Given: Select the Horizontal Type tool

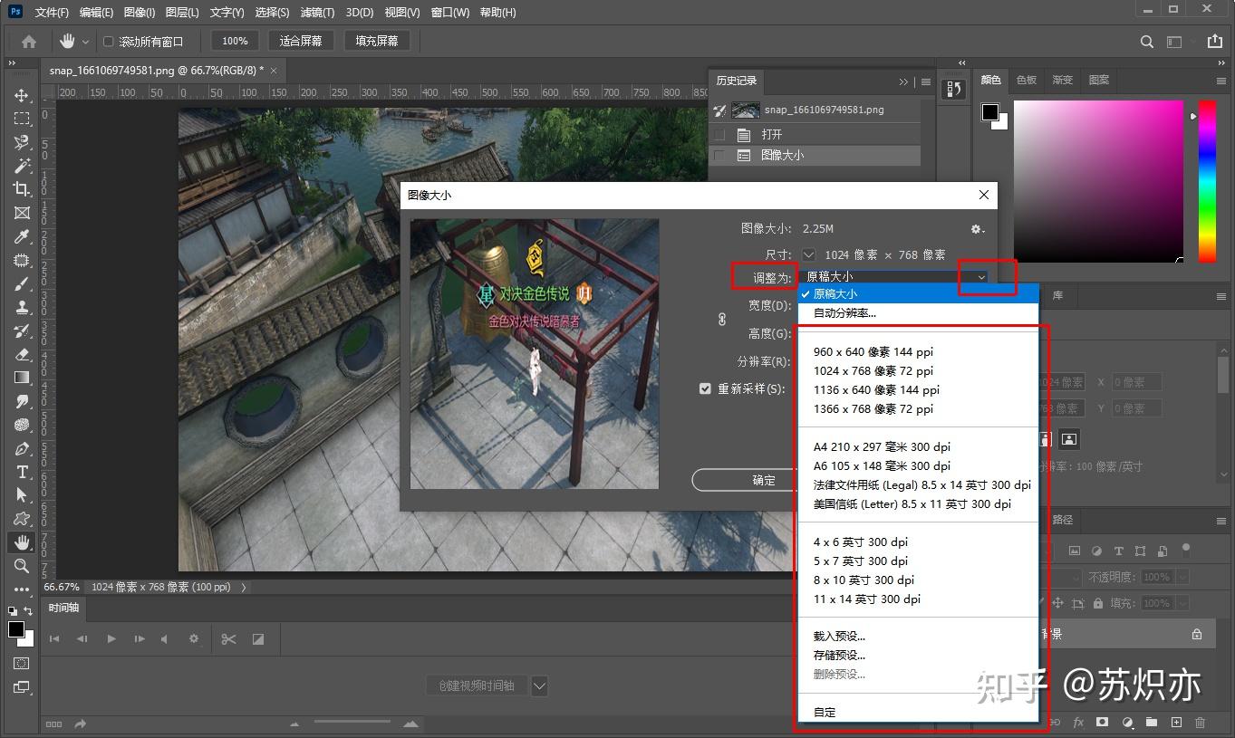Looking at the screenshot, I should coord(22,472).
